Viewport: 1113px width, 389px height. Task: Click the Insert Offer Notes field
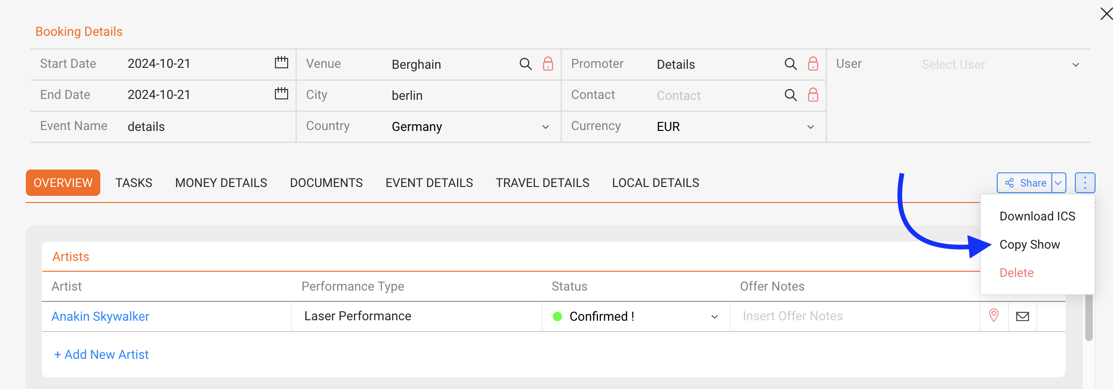coord(855,316)
